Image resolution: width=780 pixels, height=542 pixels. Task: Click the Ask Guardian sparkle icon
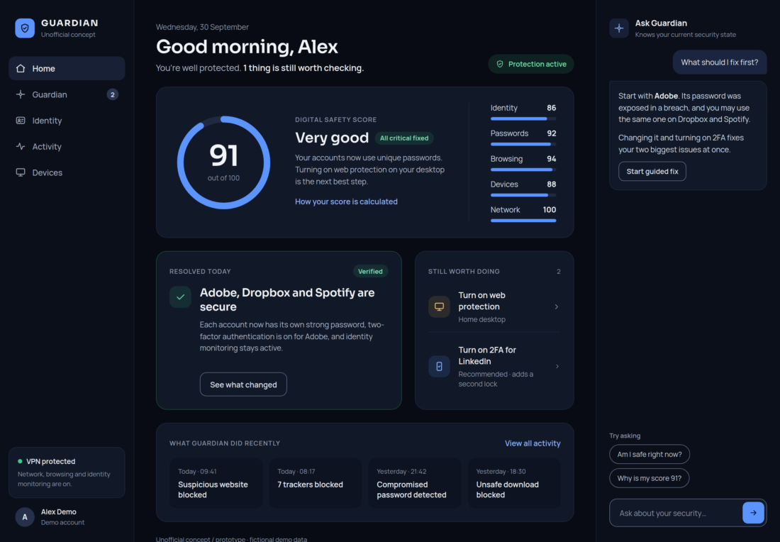[x=619, y=28]
